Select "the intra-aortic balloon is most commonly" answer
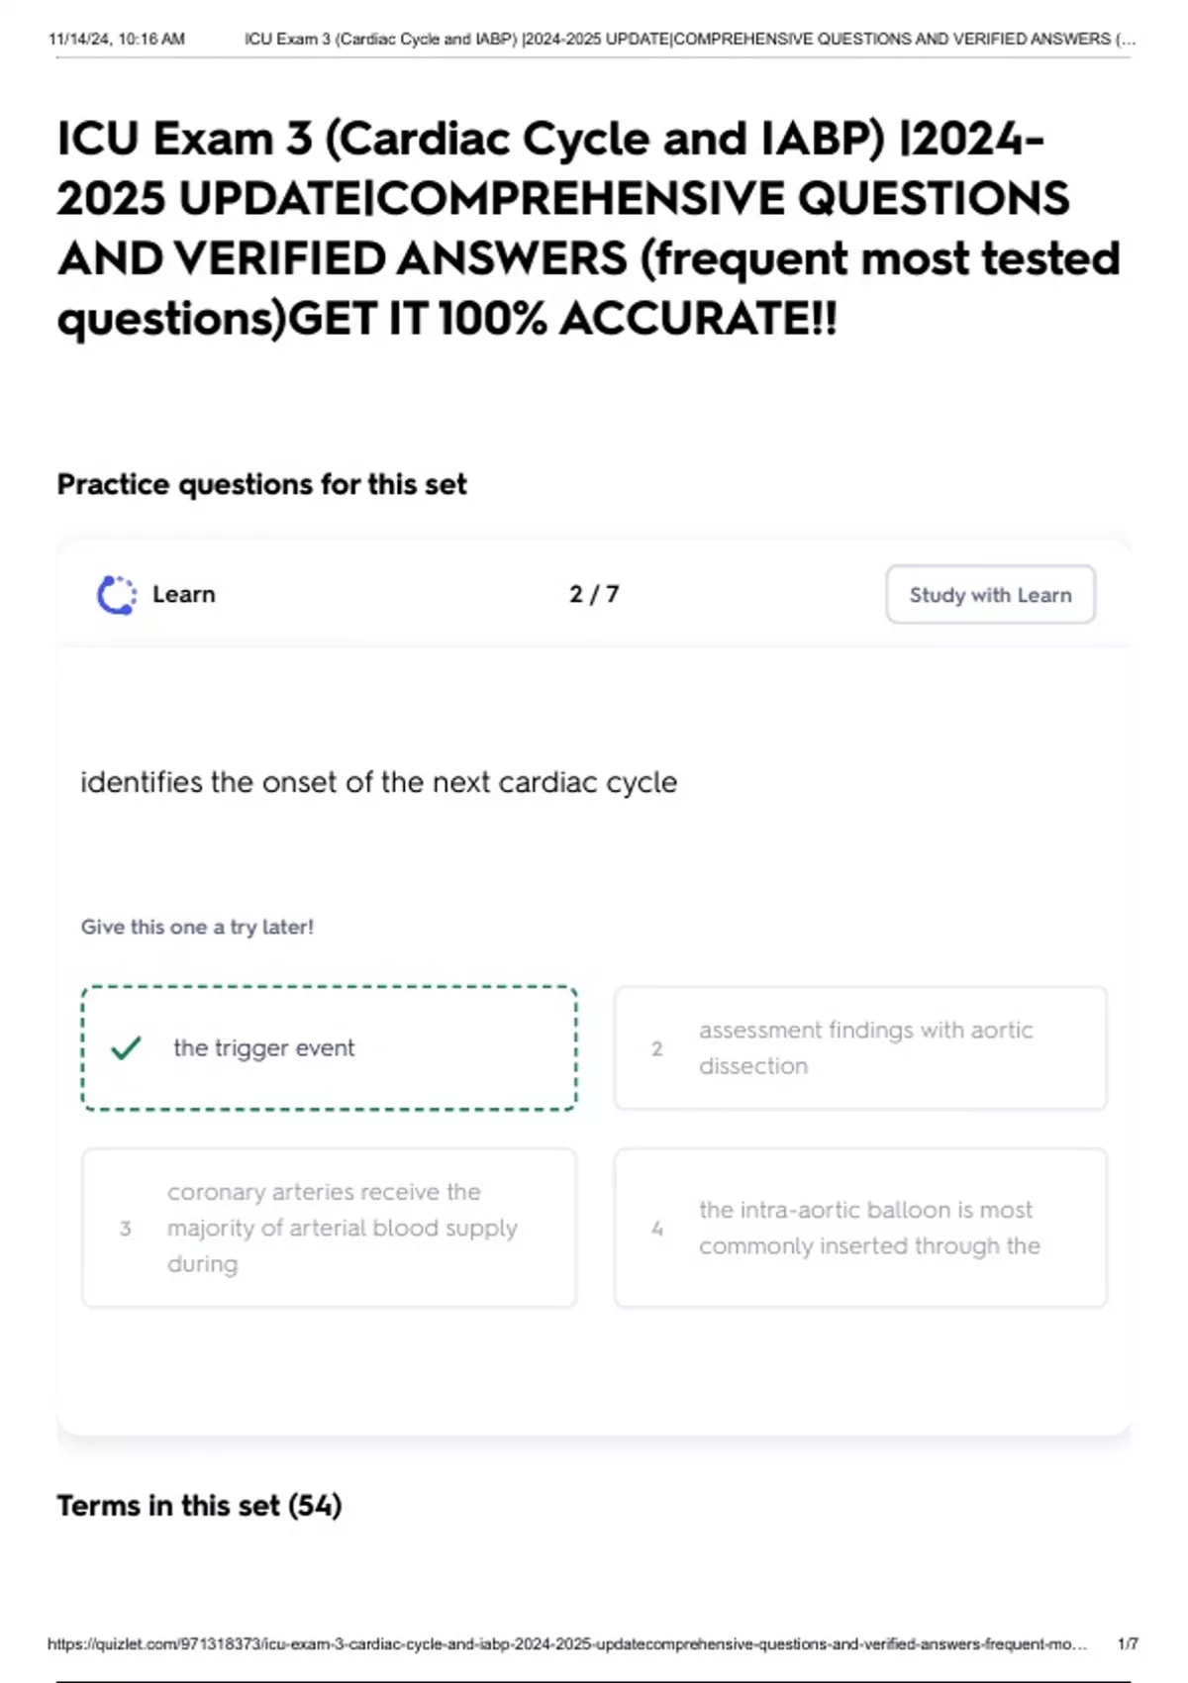Image resolution: width=1188 pixels, height=1683 pixels. (869, 1228)
